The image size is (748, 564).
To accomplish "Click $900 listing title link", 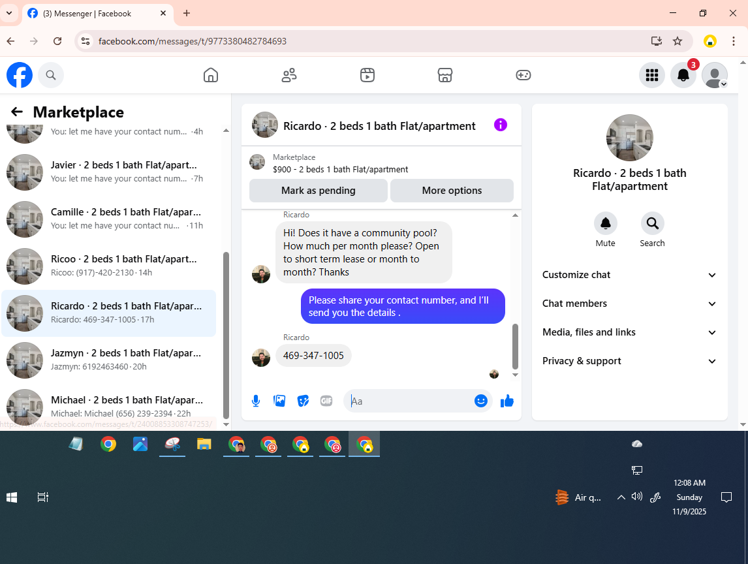I will [x=340, y=169].
